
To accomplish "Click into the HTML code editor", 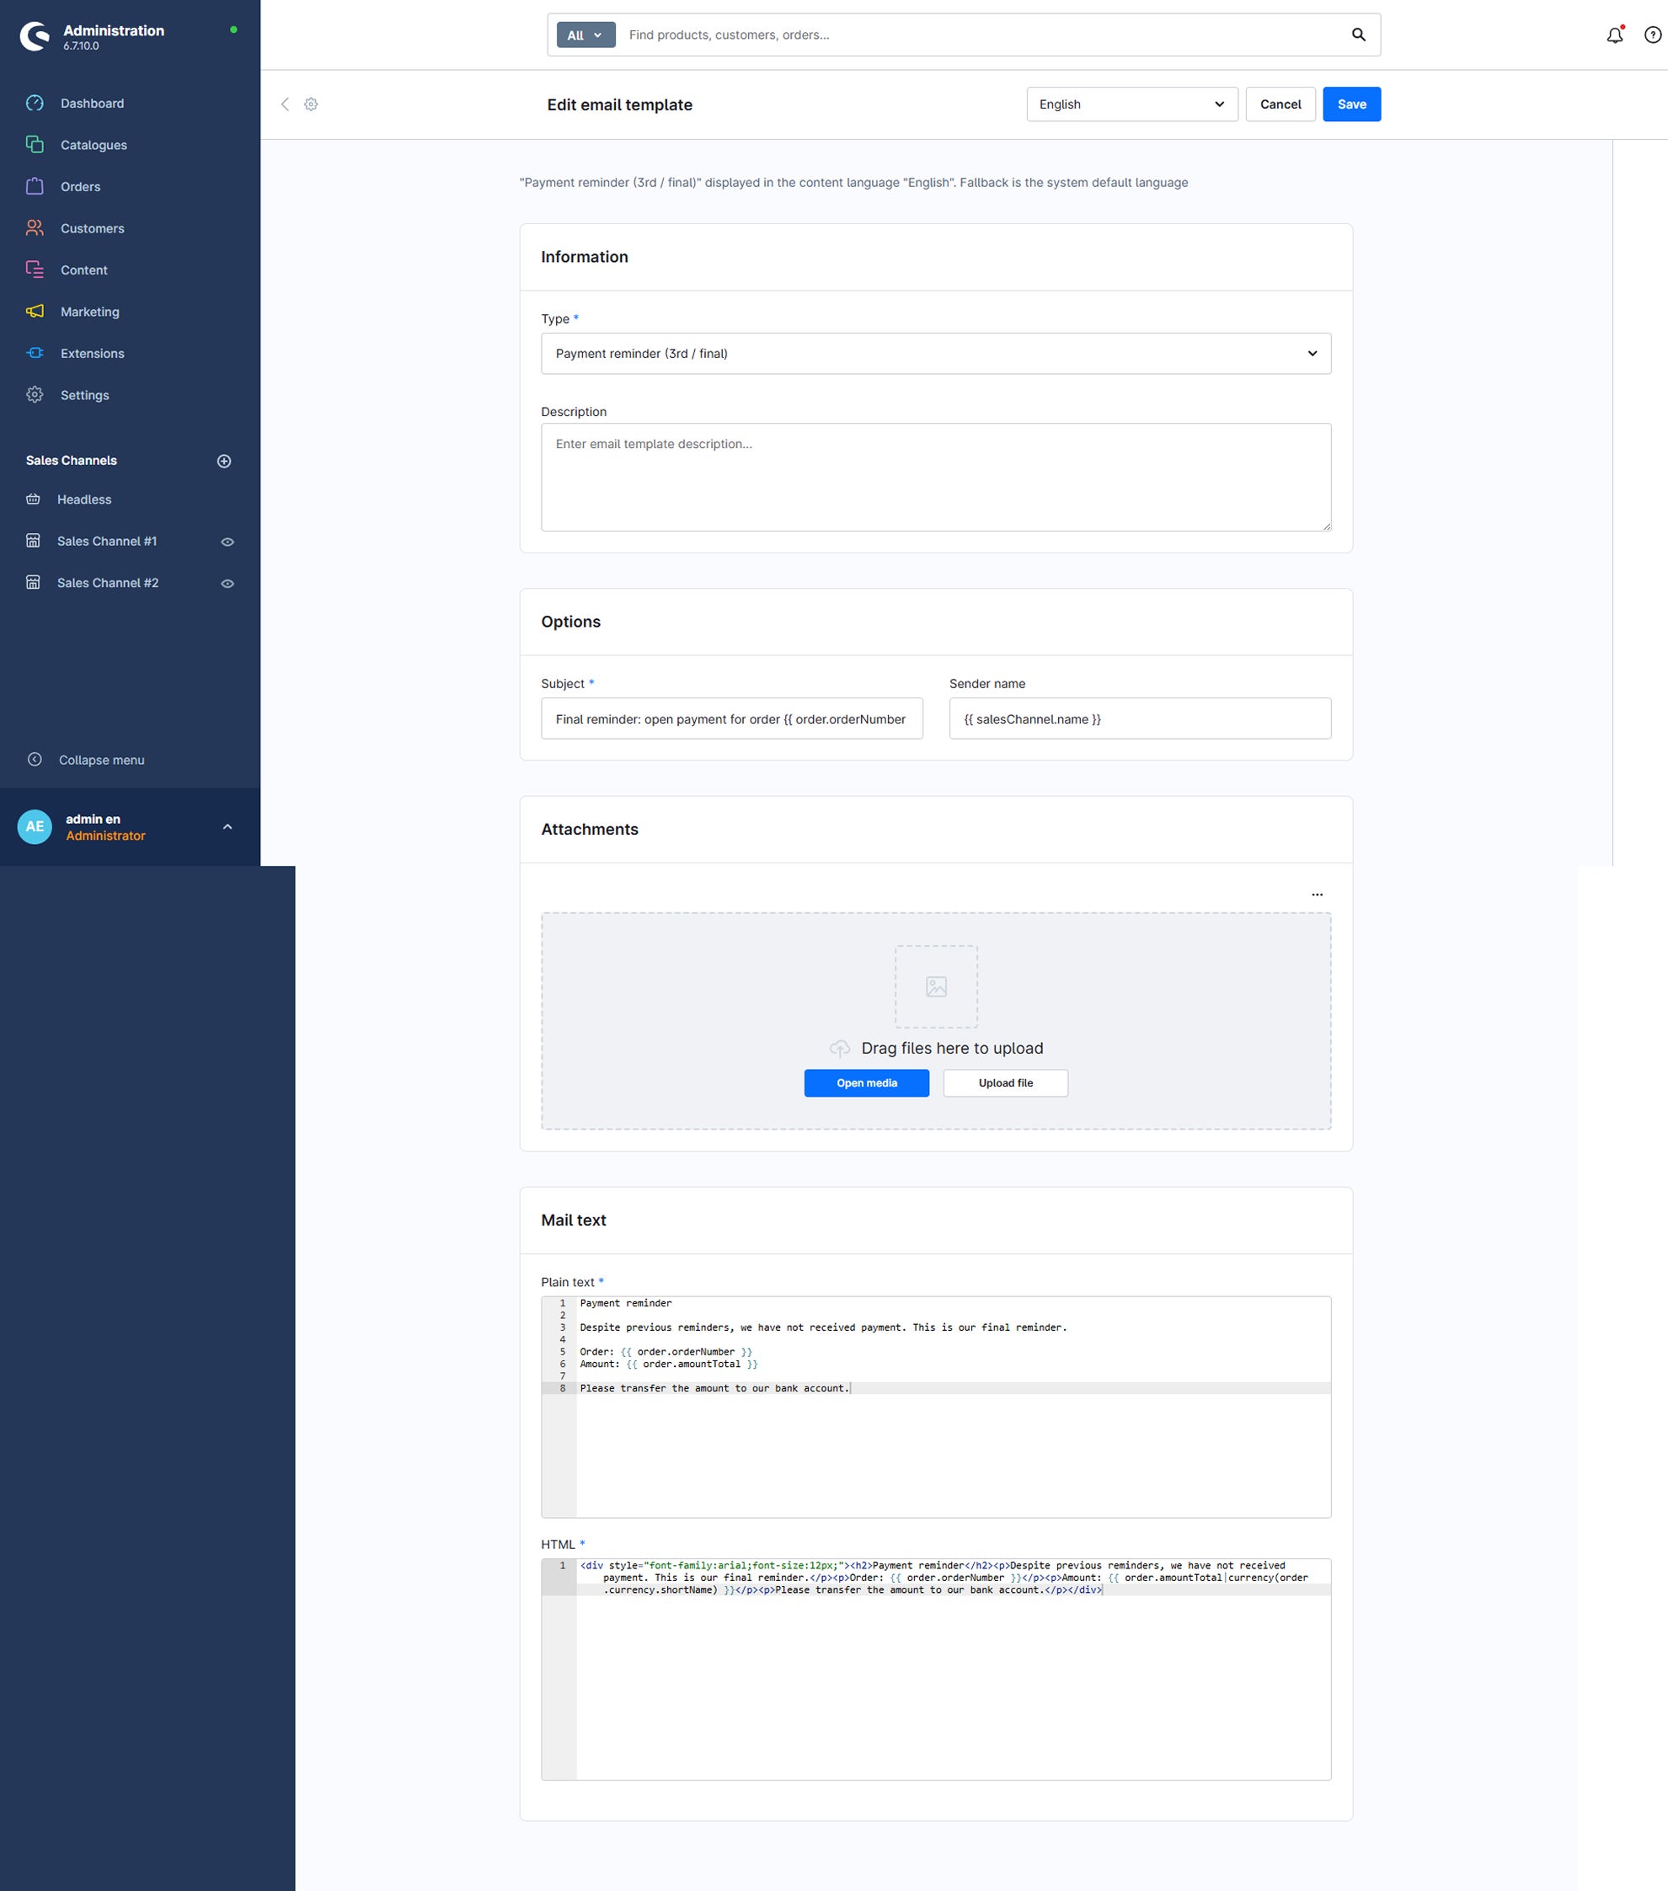I will (x=935, y=1669).
